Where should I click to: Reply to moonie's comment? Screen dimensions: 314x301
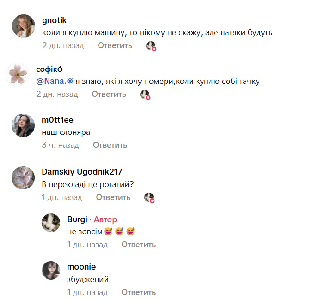click(139, 292)
